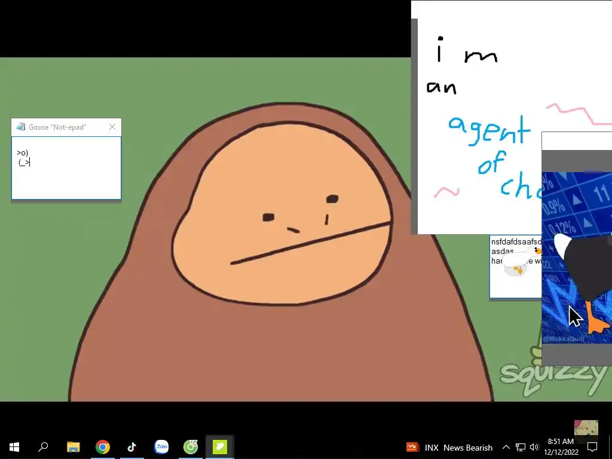612x459 pixels.
Task: Show hidden system tray icons
Action: [506, 447]
